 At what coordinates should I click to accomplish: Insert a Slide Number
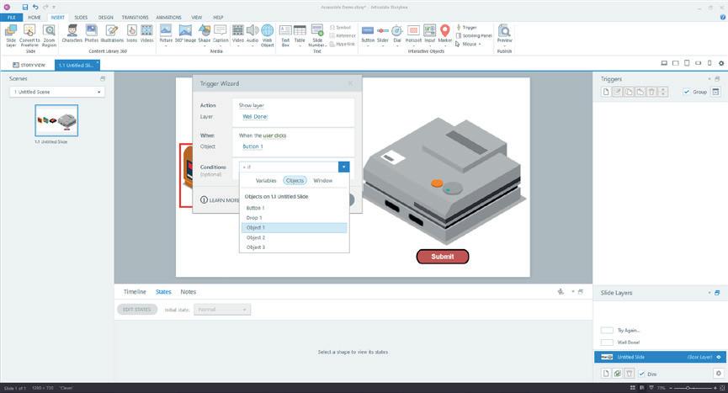pyautogui.click(x=317, y=35)
